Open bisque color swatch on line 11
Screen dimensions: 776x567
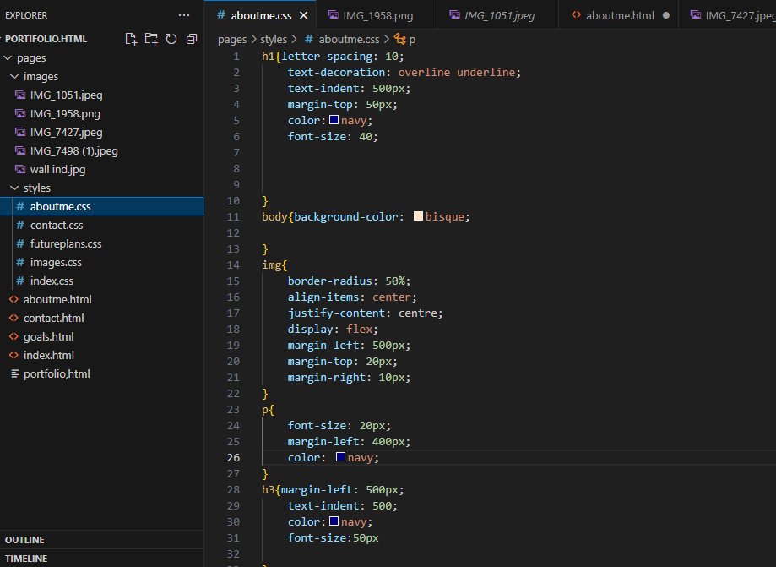pos(418,216)
